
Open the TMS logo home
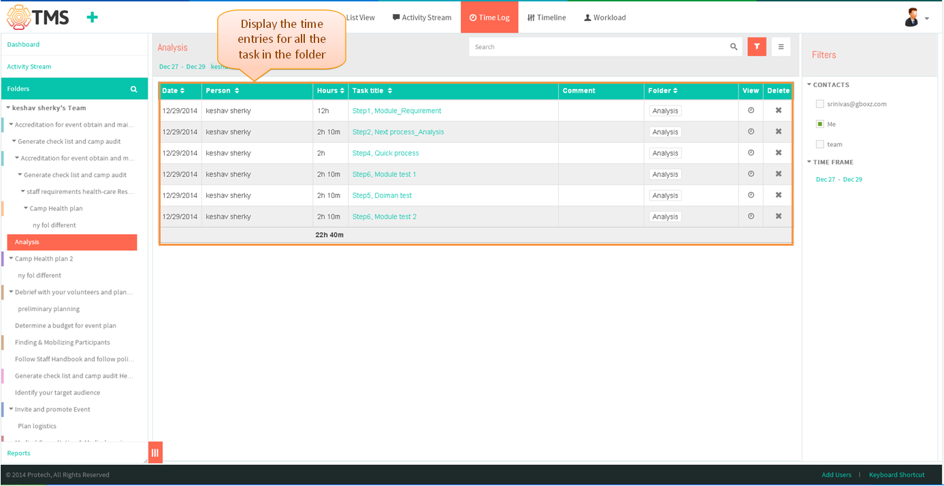[37, 17]
